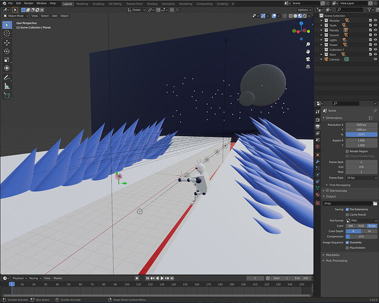
Task: Select the Rotate tool
Action: click(x=7, y=52)
